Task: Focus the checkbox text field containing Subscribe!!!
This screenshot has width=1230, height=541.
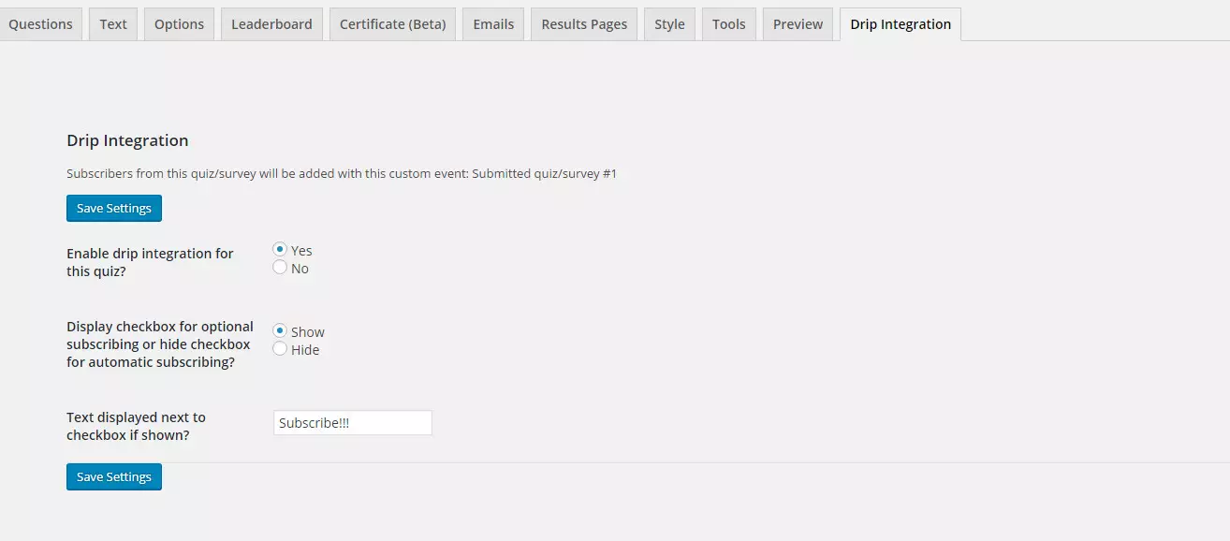Action: click(353, 423)
